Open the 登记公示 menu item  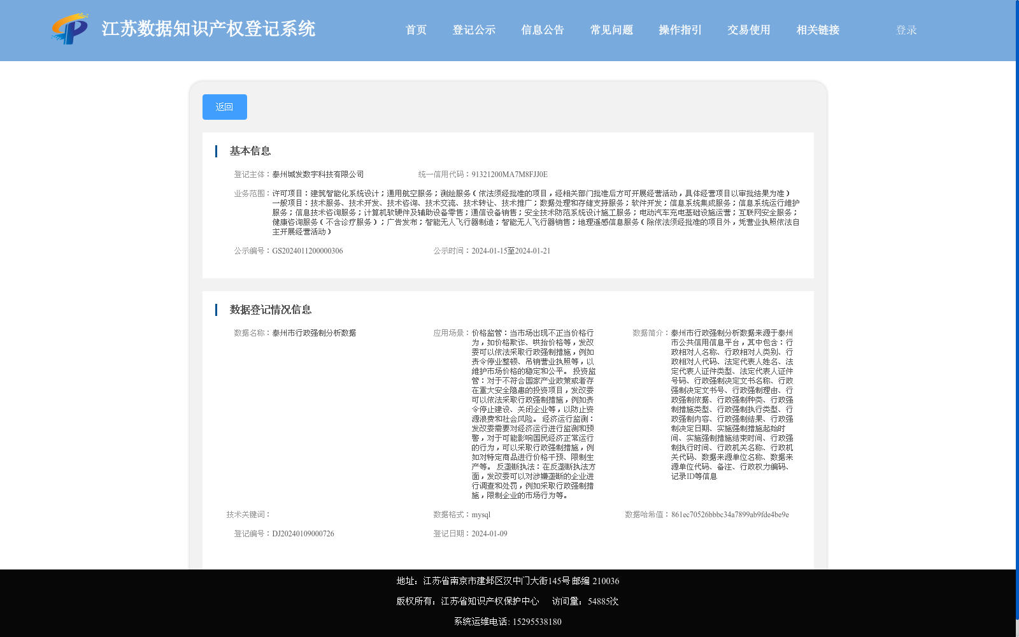point(474,30)
